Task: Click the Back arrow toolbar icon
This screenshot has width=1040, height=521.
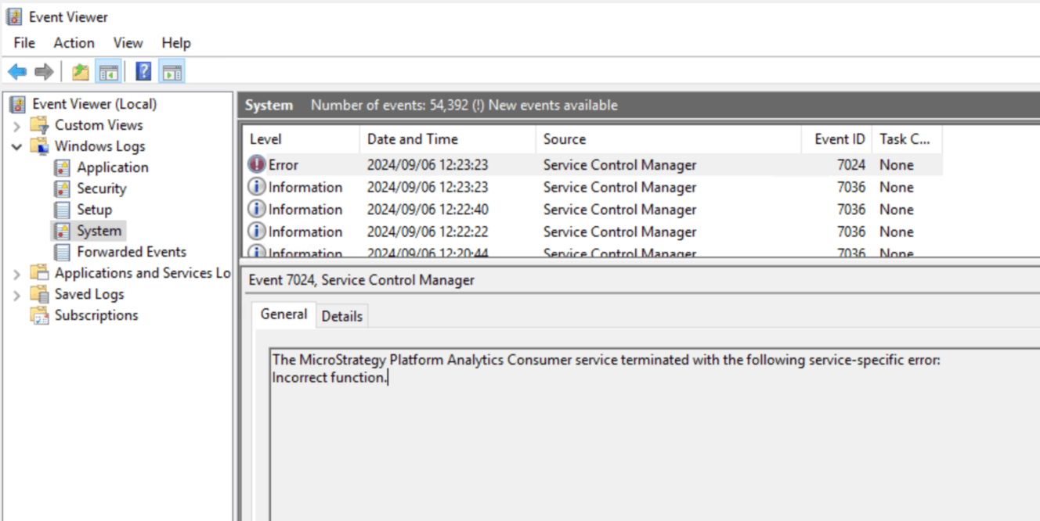Action: click(x=17, y=73)
